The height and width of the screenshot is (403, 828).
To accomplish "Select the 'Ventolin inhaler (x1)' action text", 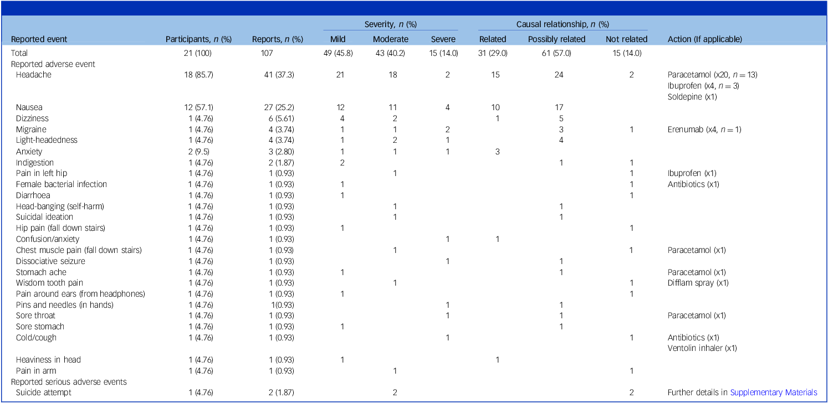I will (702, 348).
